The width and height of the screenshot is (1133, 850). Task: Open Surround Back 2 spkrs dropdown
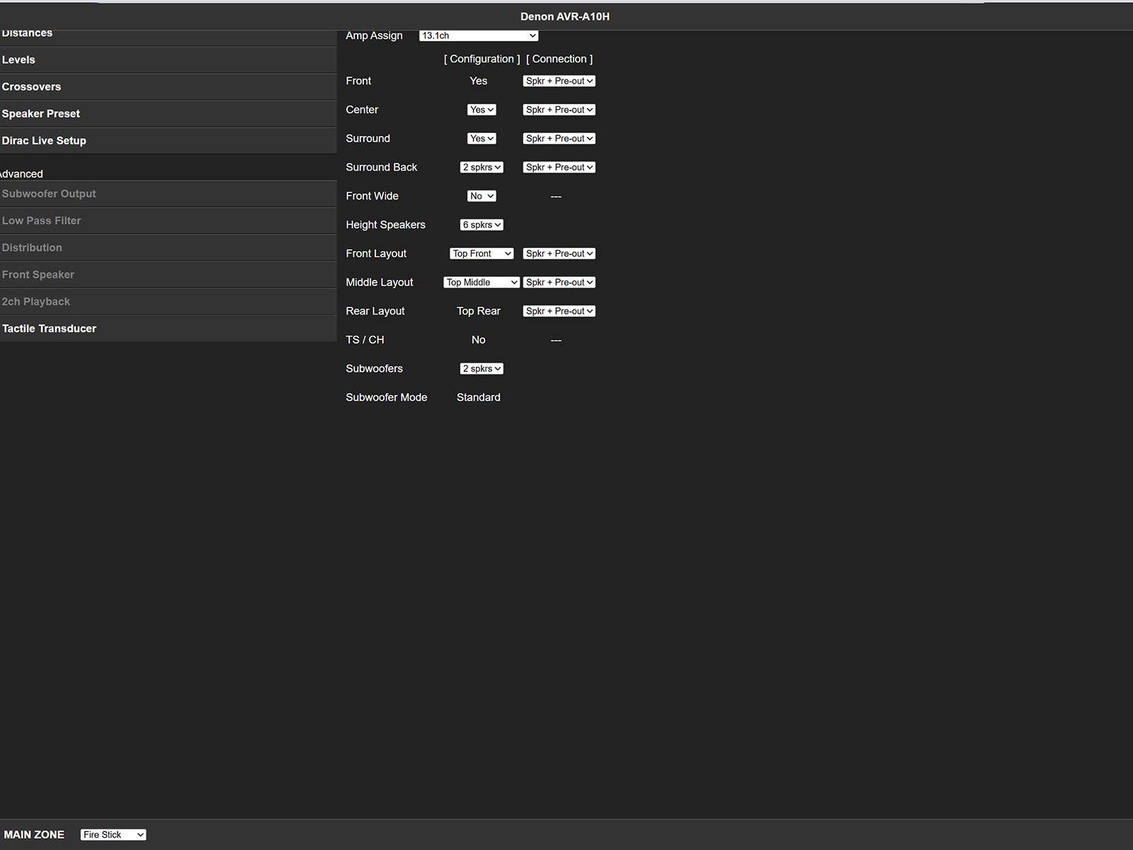[482, 167]
